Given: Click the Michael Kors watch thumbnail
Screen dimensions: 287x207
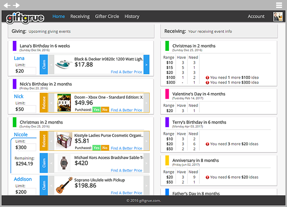Looking at the screenshot, I should [x=64, y=163].
